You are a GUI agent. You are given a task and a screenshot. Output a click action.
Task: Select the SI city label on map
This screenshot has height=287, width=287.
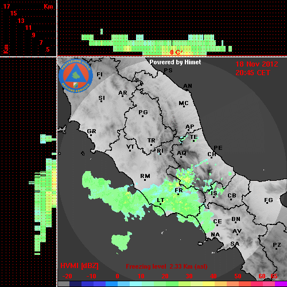click(102, 98)
